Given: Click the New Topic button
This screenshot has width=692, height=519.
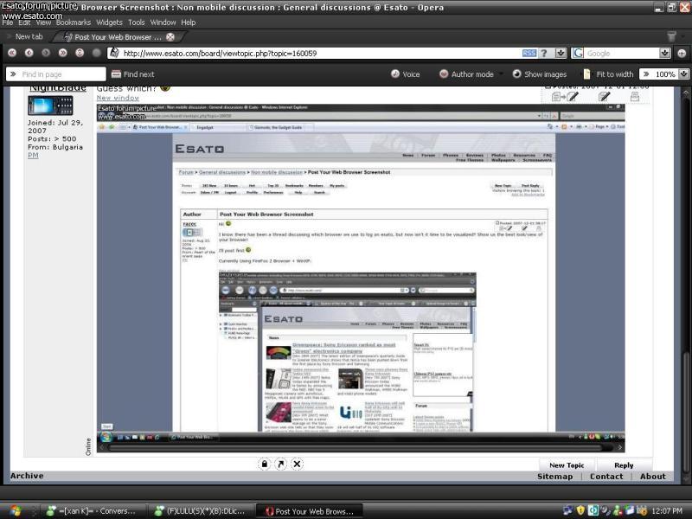Looking at the screenshot, I should click(x=567, y=465).
